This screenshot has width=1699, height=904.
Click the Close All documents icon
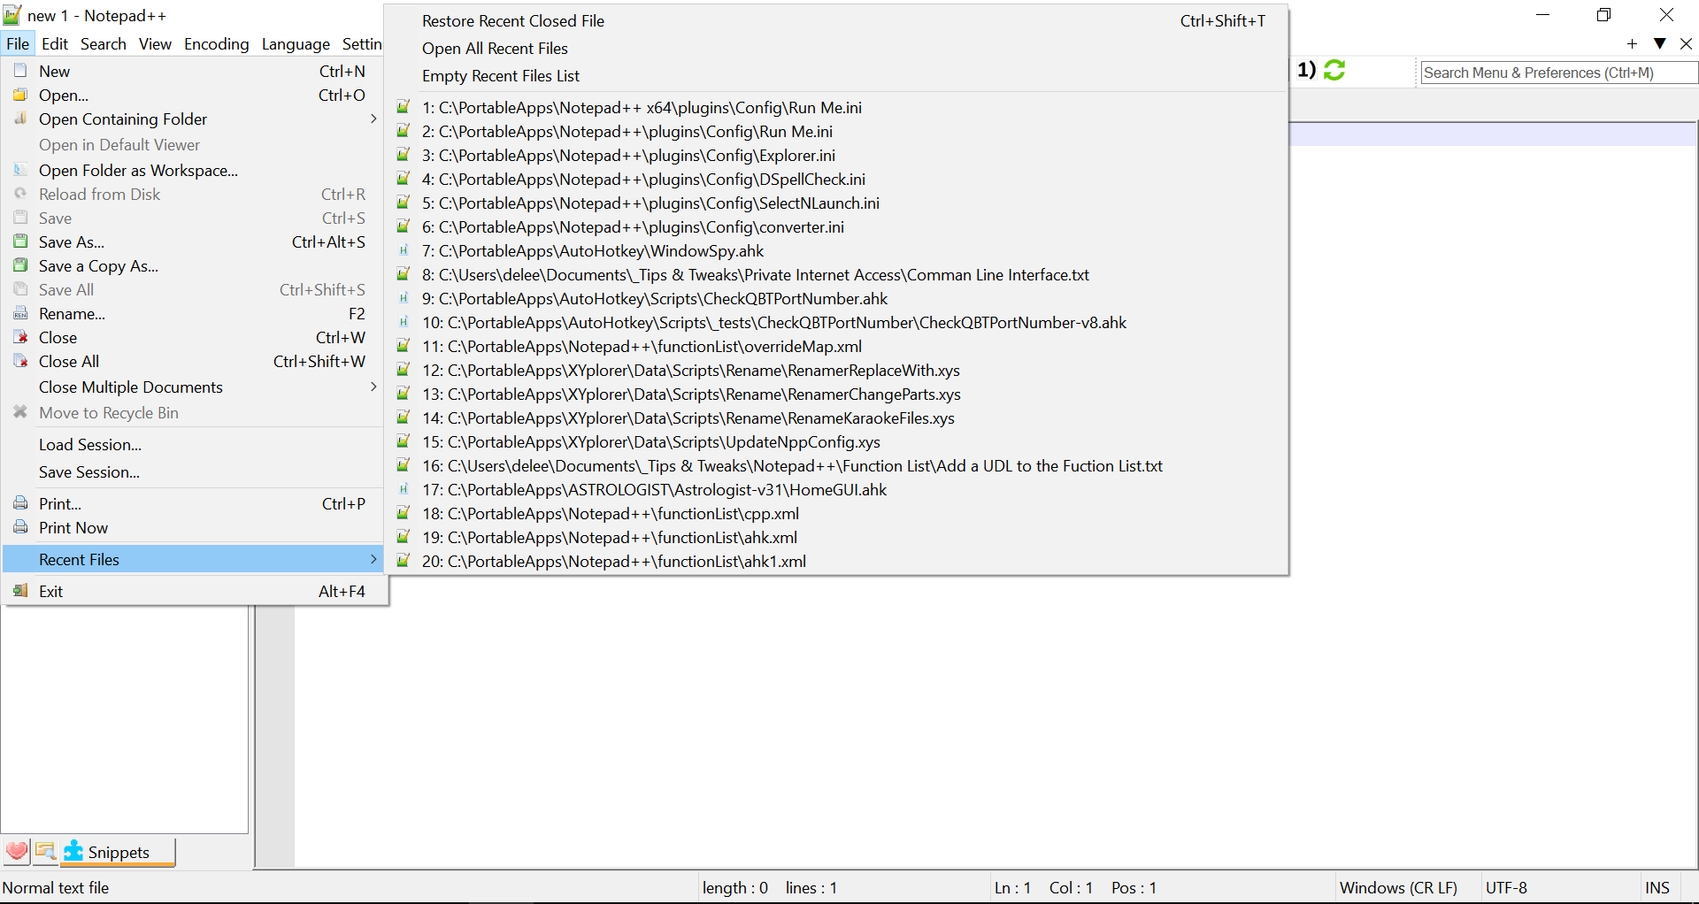20,361
